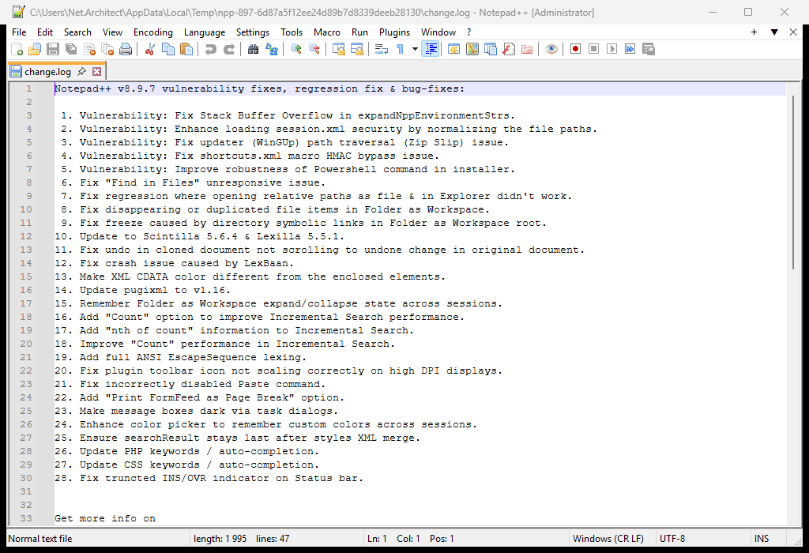Open the Settings menu
This screenshot has height=553, width=809.
[253, 32]
